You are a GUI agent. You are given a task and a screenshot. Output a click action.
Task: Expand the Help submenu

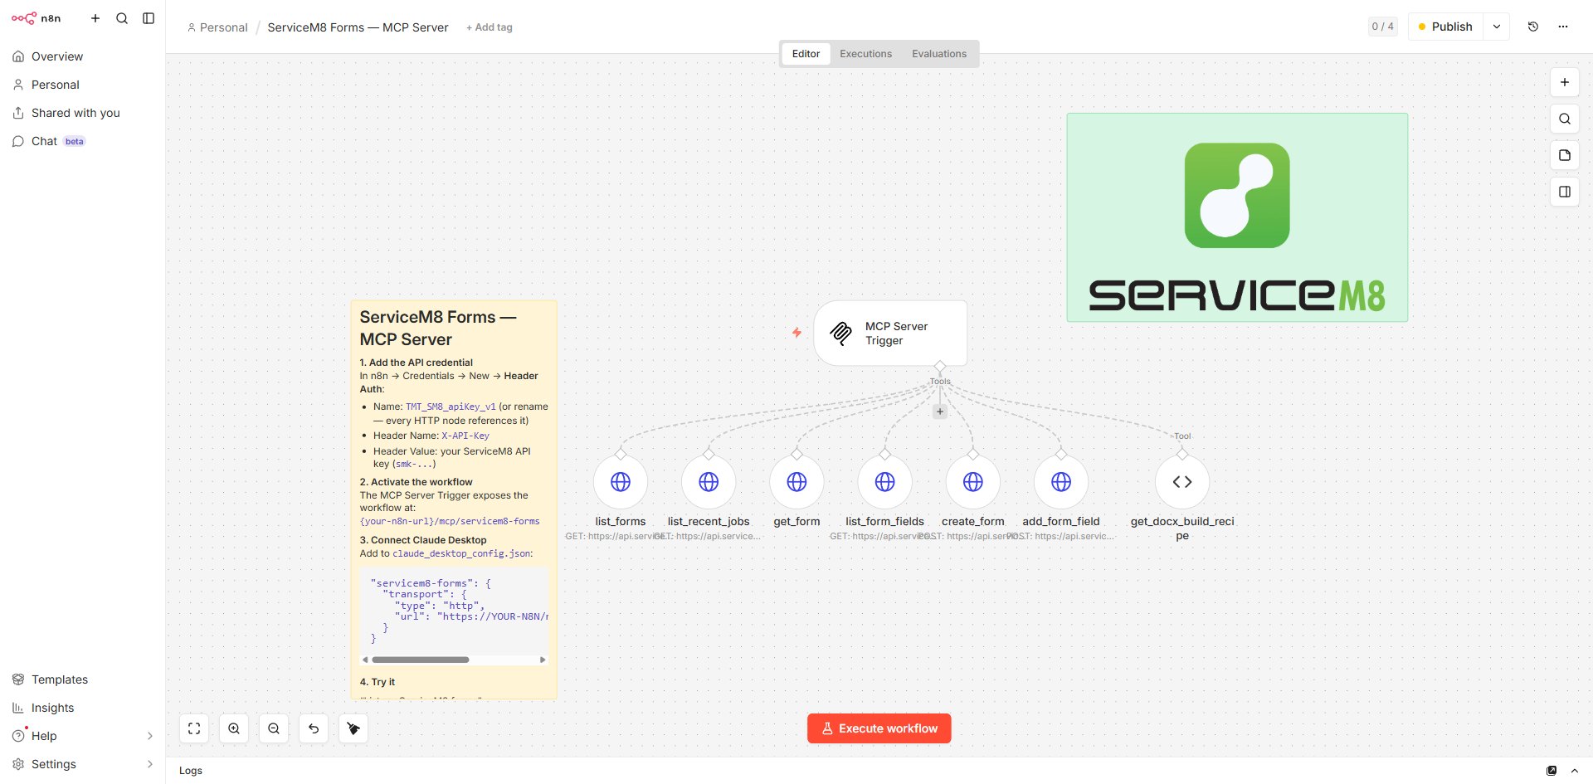(x=82, y=736)
